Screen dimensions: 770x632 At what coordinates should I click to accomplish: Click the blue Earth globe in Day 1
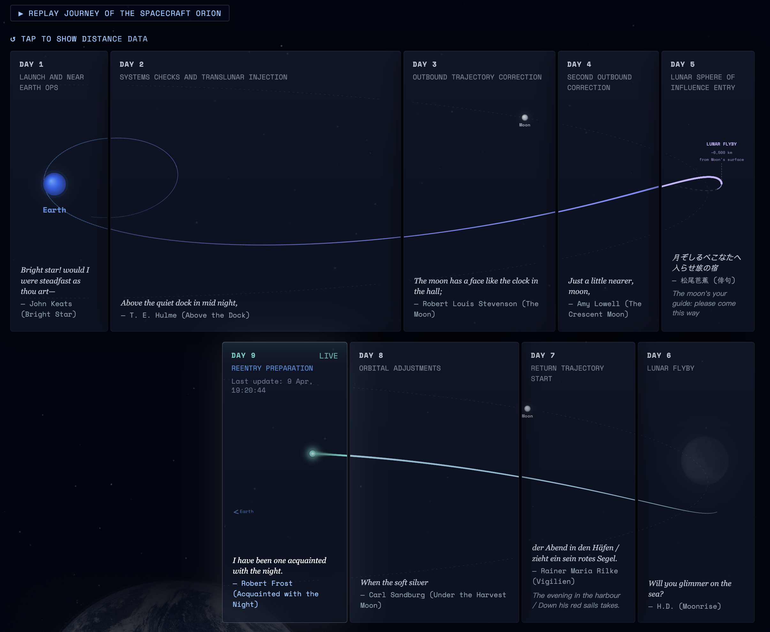click(55, 184)
